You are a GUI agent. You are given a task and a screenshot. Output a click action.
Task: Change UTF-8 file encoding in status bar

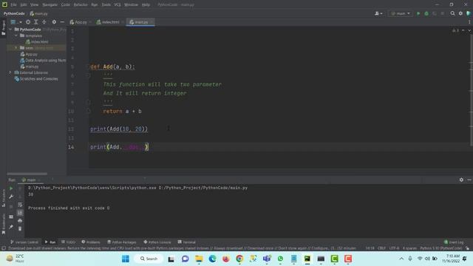pos(394,248)
